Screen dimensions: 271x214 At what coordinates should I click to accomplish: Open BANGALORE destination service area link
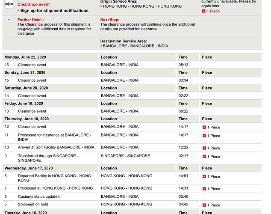(135, 46)
